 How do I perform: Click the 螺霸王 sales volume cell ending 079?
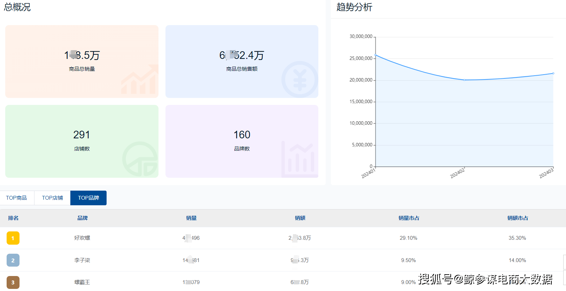(191, 282)
